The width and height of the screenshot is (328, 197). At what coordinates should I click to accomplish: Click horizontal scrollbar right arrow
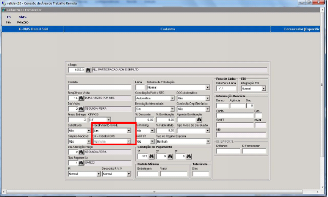click(x=318, y=192)
